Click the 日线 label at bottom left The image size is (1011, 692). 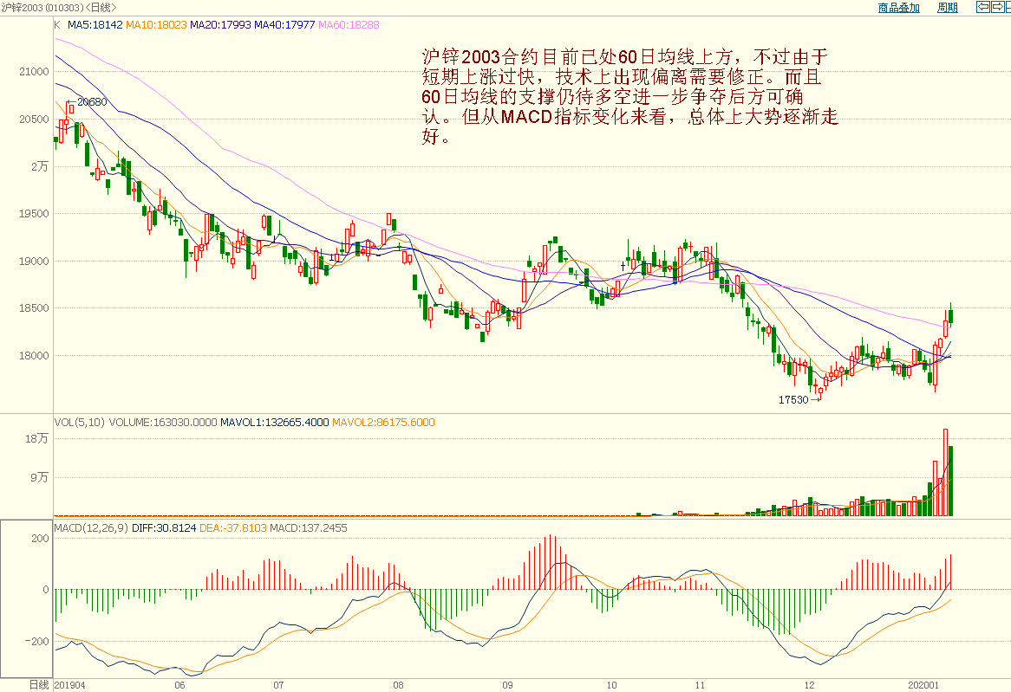coord(39,684)
